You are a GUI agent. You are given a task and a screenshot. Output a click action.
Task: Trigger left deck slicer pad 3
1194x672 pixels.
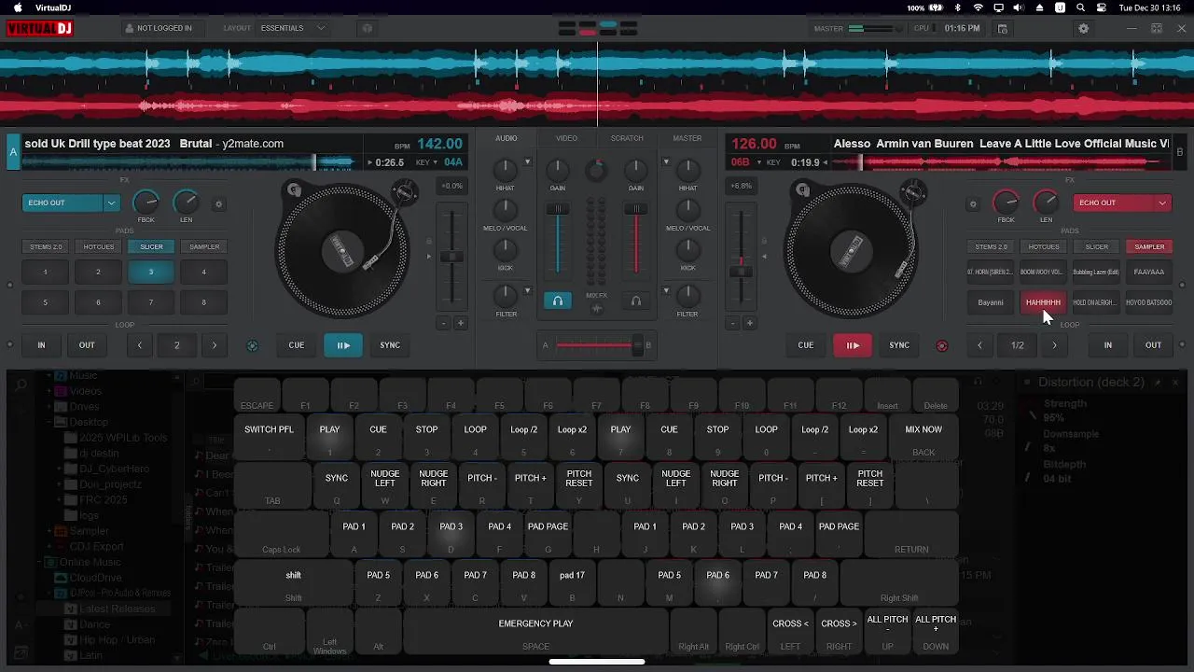tap(151, 273)
